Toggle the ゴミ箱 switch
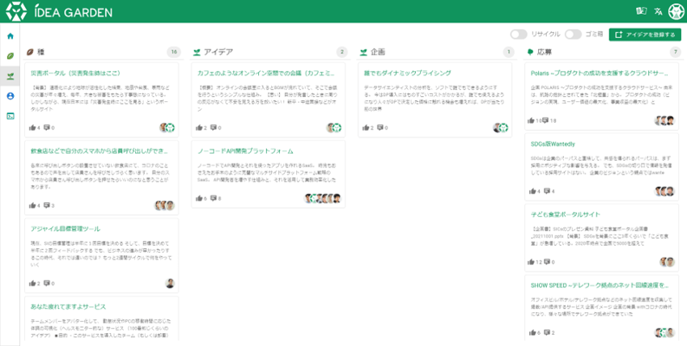The height and width of the screenshot is (346, 687). (x=573, y=35)
